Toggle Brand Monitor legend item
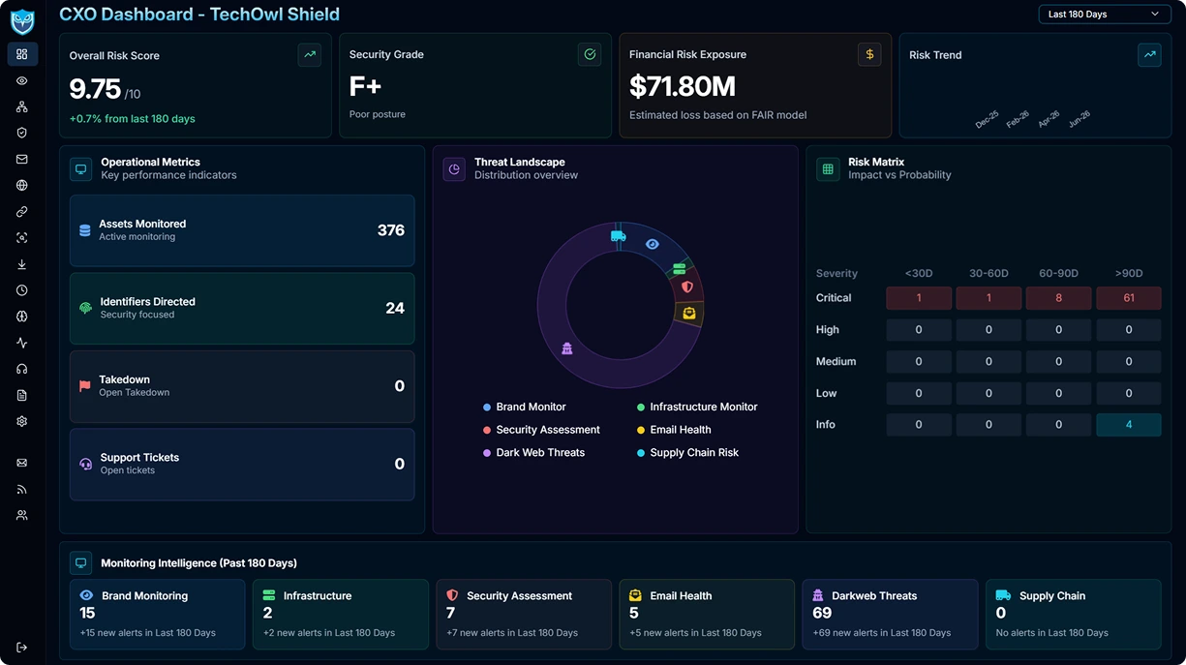The height and width of the screenshot is (665, 1186). pyautogui.click(x=525, y=408)
